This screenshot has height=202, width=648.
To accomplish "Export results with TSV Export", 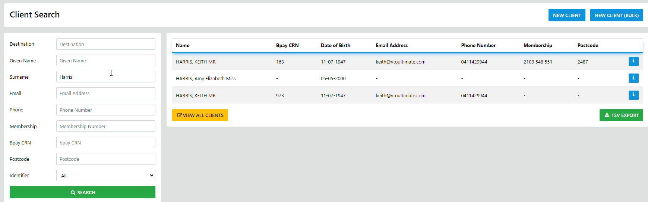I will tap(621, 115).
